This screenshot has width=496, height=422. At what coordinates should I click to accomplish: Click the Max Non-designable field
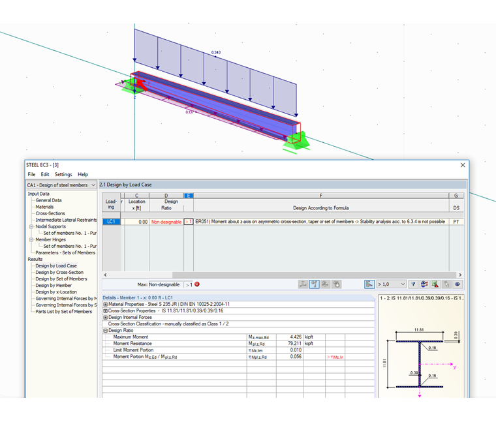pyautogui.click(x=166, y=284)
